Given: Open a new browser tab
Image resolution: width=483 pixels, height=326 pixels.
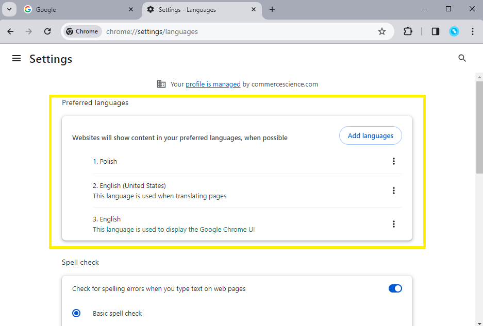Looking at the screenshot, I should coord(272,9).
